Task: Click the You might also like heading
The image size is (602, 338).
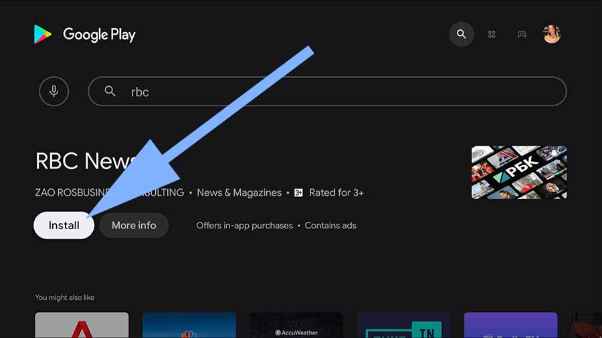Action: (x=64, y=297)
